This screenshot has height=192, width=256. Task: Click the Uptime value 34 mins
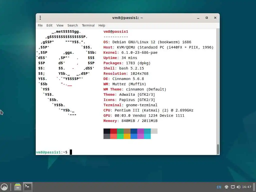129,58
